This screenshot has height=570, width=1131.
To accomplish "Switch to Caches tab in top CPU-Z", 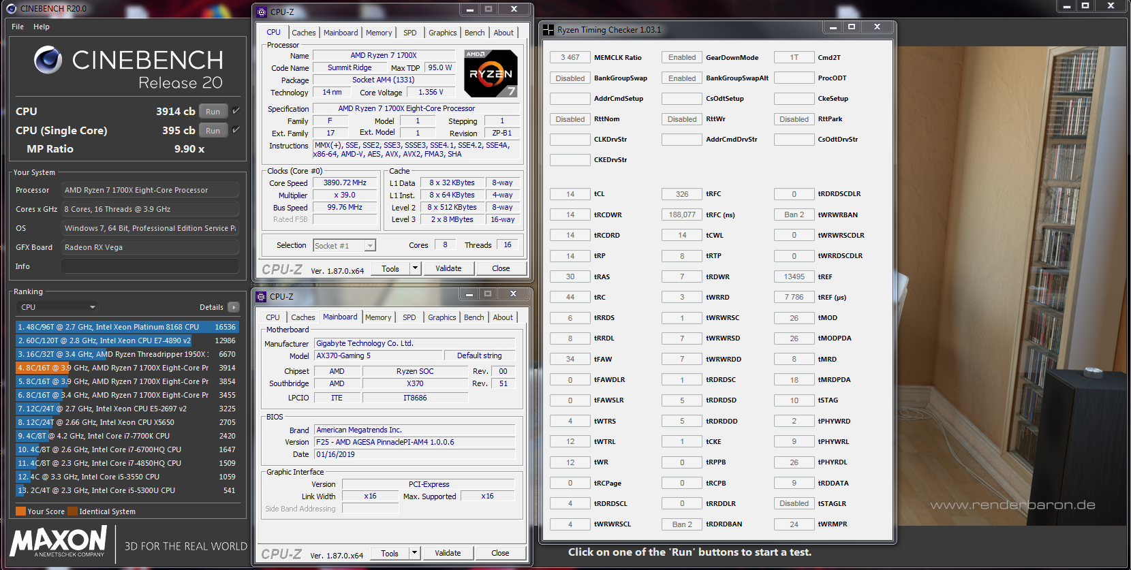I will tap(304, 33).
